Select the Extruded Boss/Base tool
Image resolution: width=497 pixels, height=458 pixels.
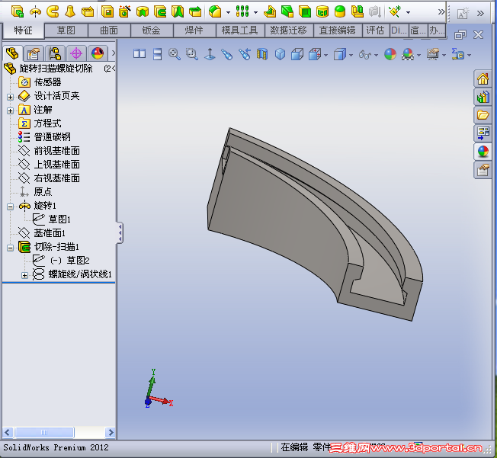(x=17, y=11)
